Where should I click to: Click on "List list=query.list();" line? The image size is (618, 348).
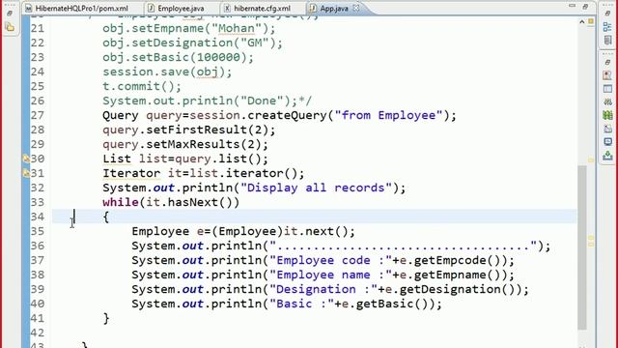(x=185, y=159)
